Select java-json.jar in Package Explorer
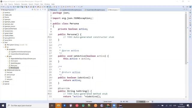This screenshot has height=108, width=192. (11, 75)
